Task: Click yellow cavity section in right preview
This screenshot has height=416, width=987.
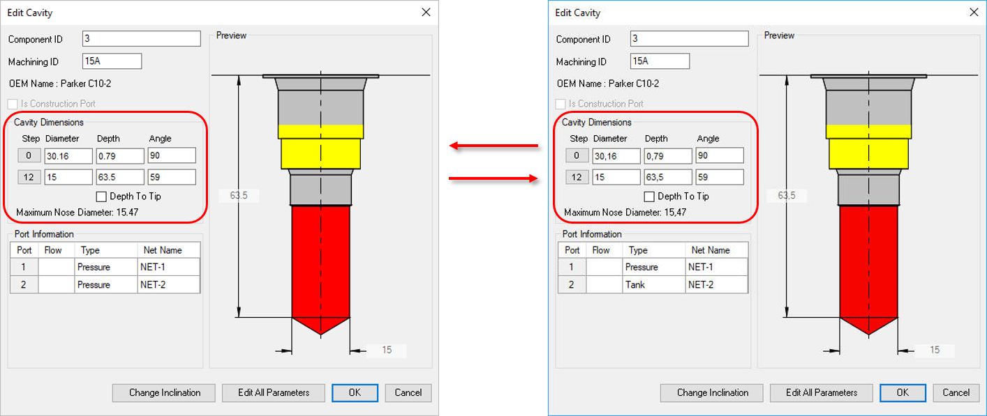Action: point(868,148)
